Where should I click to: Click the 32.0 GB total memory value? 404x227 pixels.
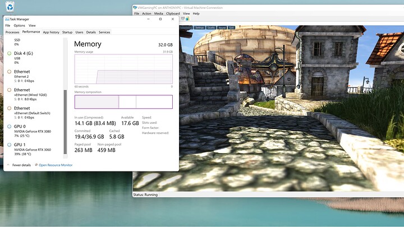pos(166,45)
